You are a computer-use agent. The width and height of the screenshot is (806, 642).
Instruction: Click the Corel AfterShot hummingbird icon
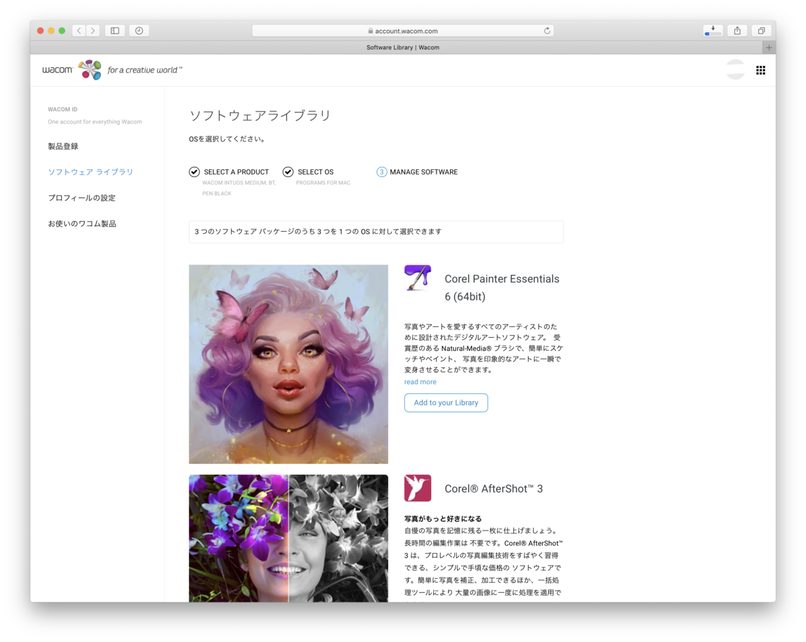[x=418, y=488]
